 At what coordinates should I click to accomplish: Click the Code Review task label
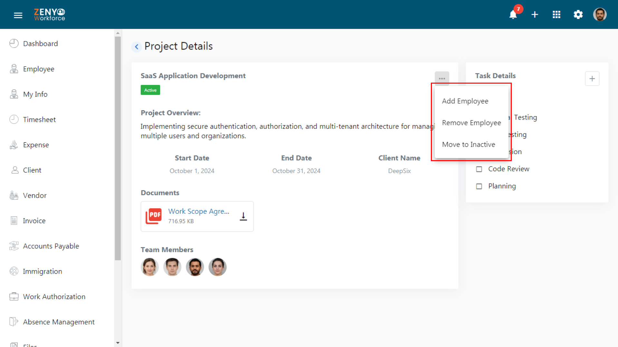[509, 169]
